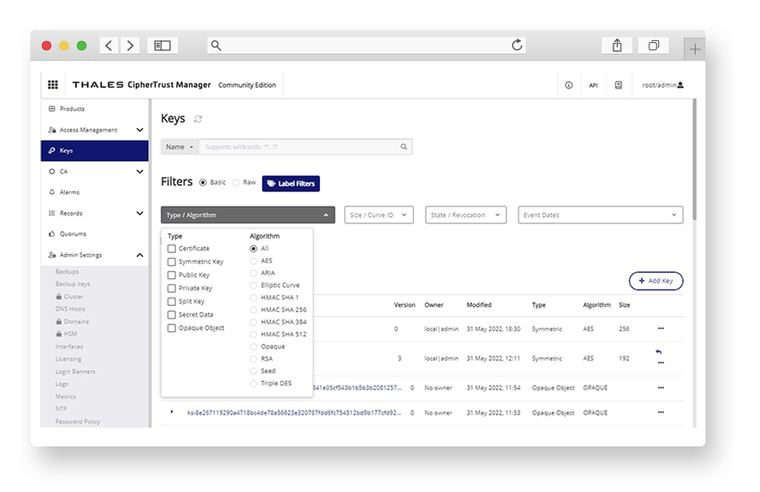Select AES algorithm radio
This screenshot has width=760, height=492.
coord(254,261)
